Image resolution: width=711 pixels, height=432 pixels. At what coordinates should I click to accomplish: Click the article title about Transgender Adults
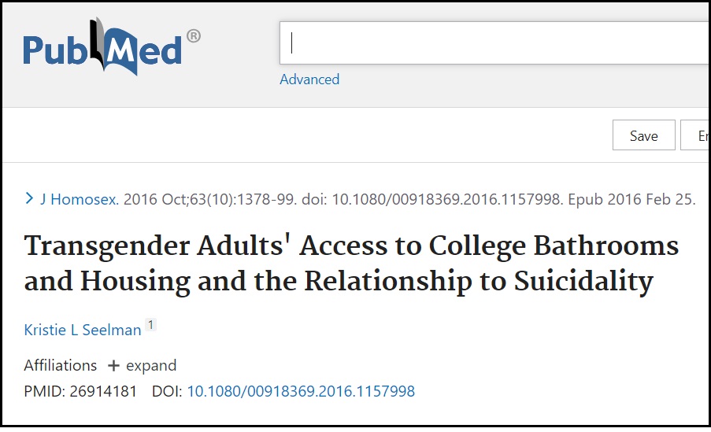click(351, 264)
